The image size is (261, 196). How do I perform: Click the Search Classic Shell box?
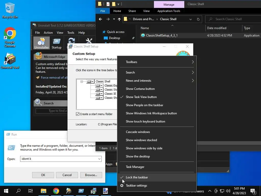(x=233, y=19)
